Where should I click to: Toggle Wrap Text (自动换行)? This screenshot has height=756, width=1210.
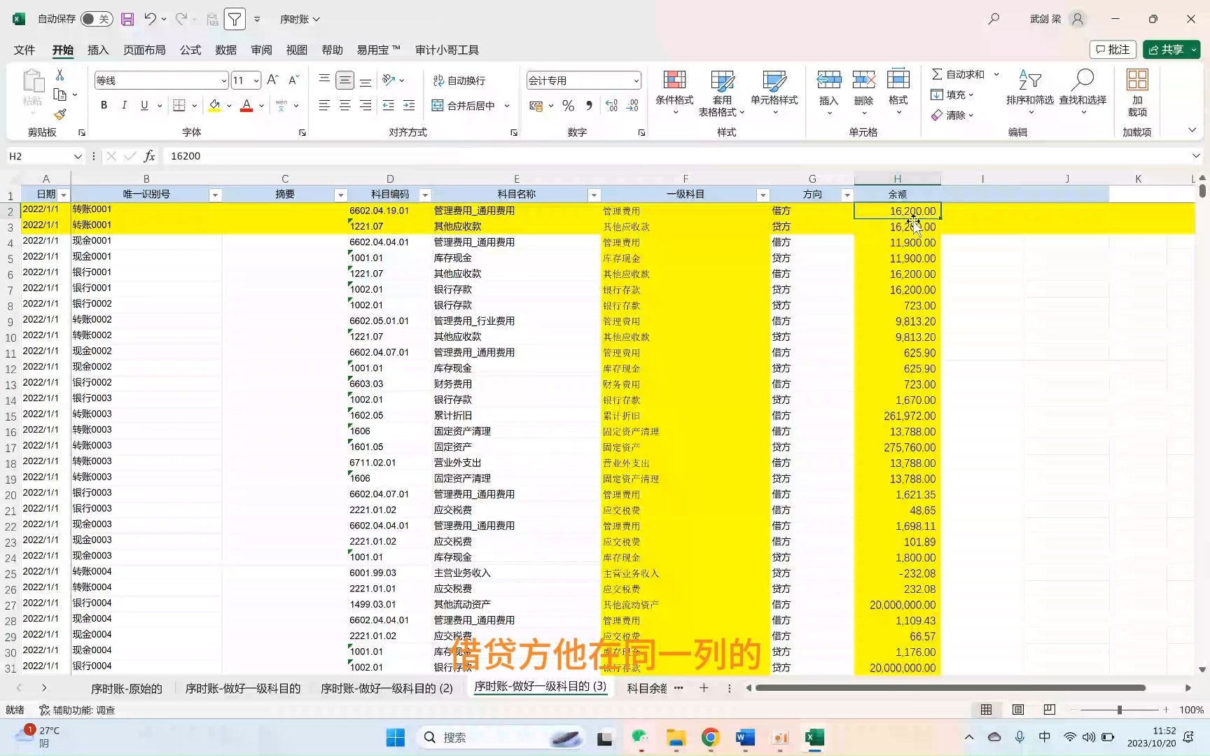[459, 80]
